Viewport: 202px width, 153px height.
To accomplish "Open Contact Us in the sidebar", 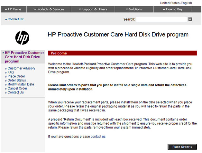I will tap(16, 92).
